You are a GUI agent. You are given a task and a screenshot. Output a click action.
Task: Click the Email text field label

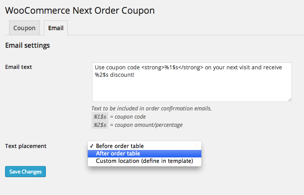click(x=18, y=67)
